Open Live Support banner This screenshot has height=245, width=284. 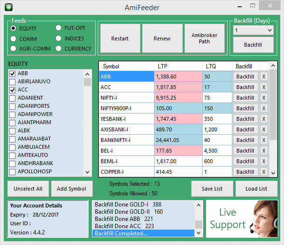242,219
